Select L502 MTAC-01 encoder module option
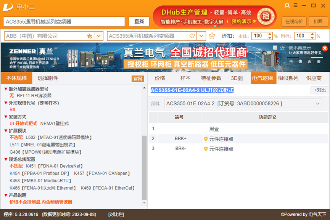The image size is (330, 220). tap(59, 137)
